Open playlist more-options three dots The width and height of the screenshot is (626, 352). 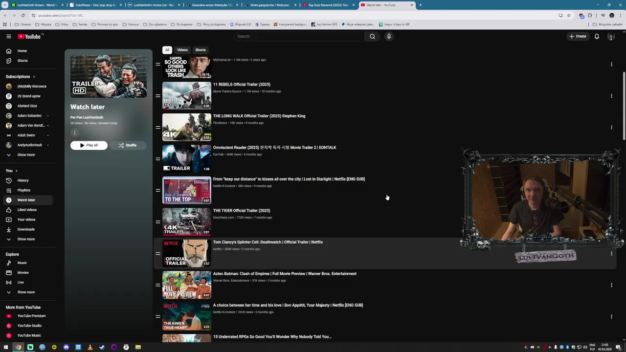tap(75, 132)
